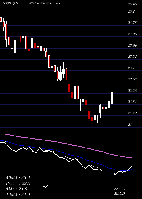Select the 22.26 price level label

click(132, 91)
